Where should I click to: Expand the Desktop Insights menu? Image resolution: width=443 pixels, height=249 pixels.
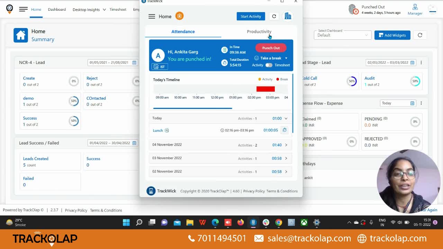pyautogui.click(x=89, y=9)
